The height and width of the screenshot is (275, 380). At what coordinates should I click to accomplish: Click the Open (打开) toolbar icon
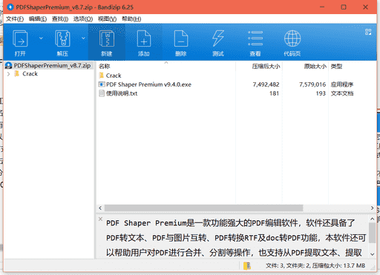(x=20, y=39)
